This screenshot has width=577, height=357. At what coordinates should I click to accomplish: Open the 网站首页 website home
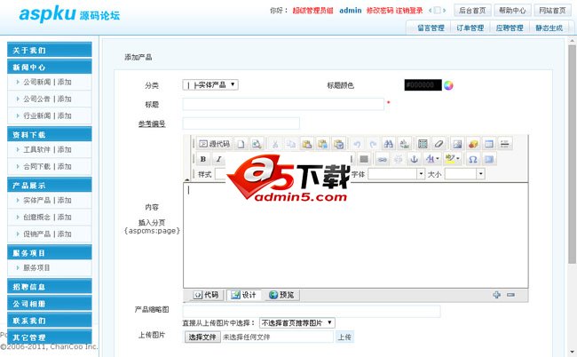(x=552, y=11)
